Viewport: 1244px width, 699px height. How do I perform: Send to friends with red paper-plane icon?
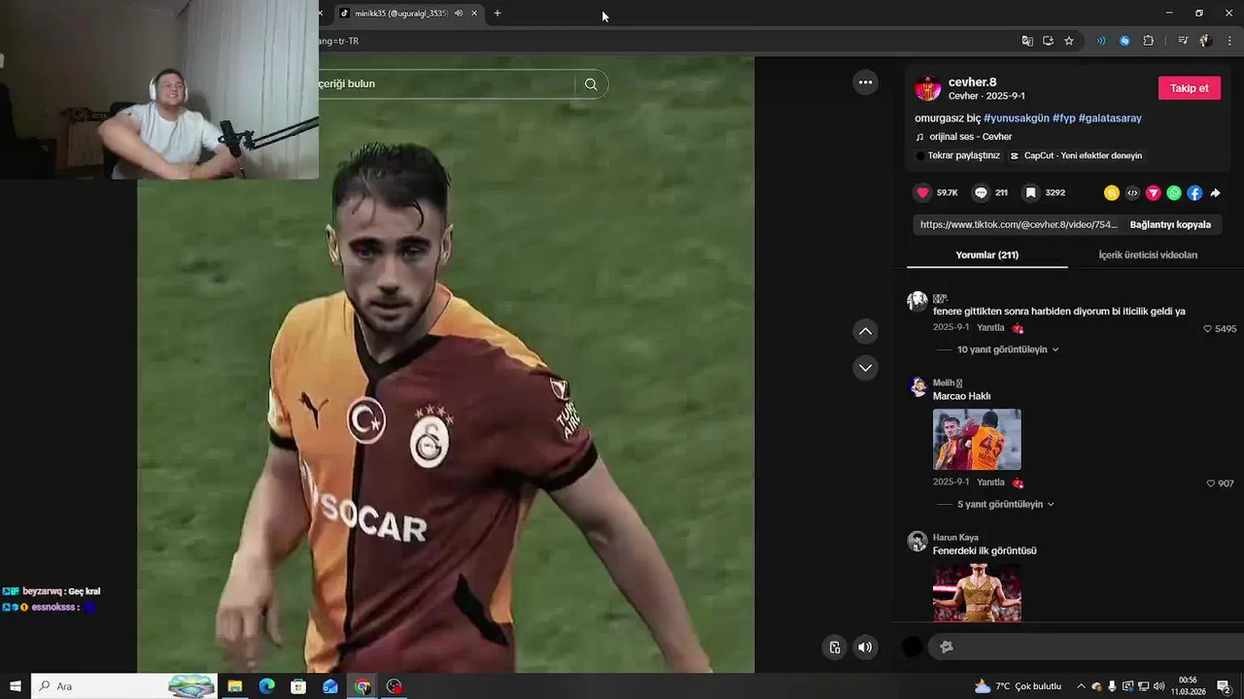(x=1154, y=193)
